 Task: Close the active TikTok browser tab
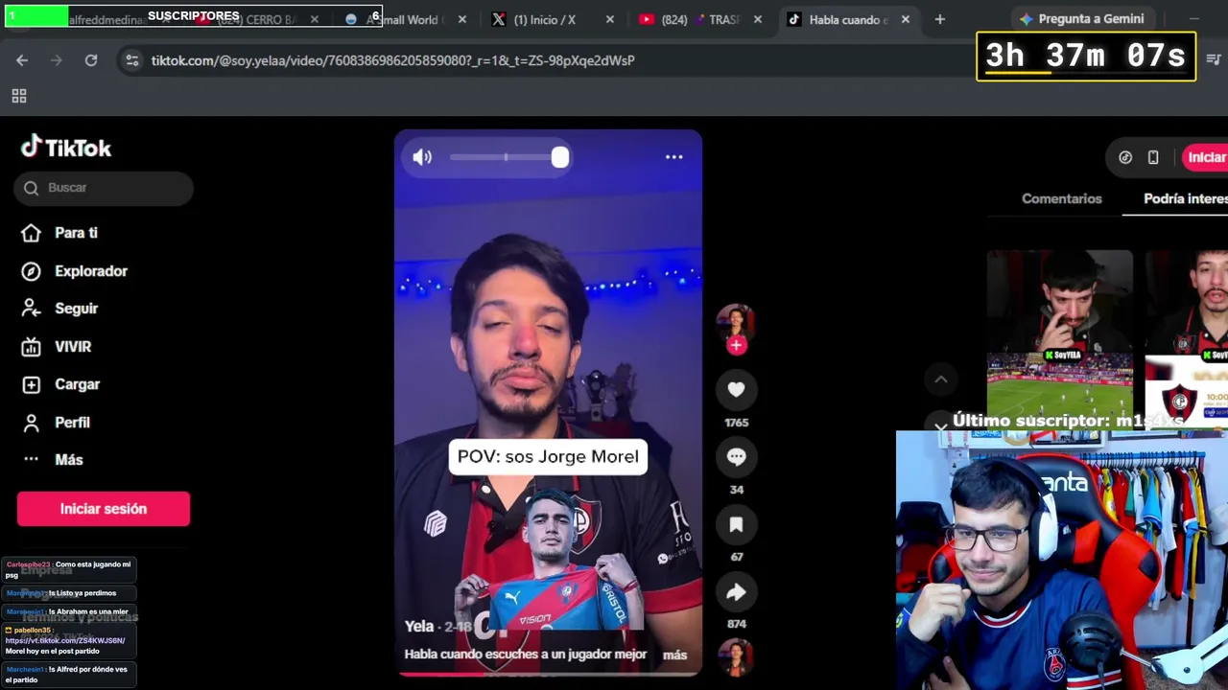(905, 19)
